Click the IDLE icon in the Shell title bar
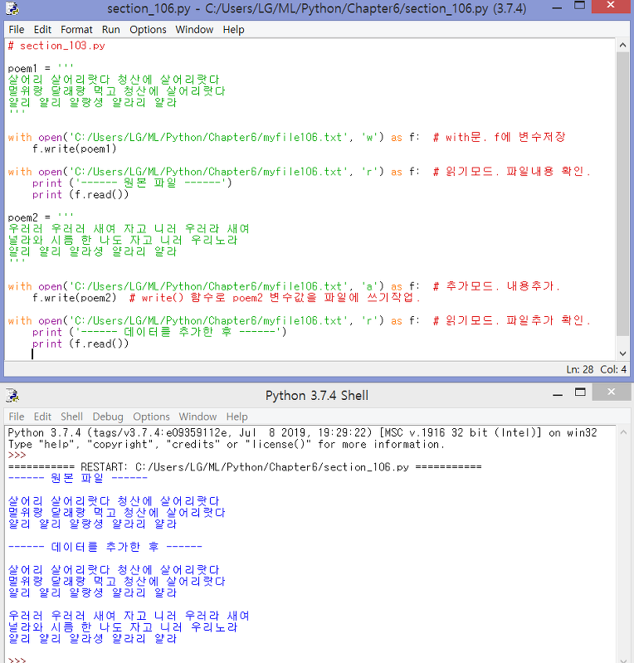Image resolution: width=634 pixels, height=663 pixels. click(12, 395)
